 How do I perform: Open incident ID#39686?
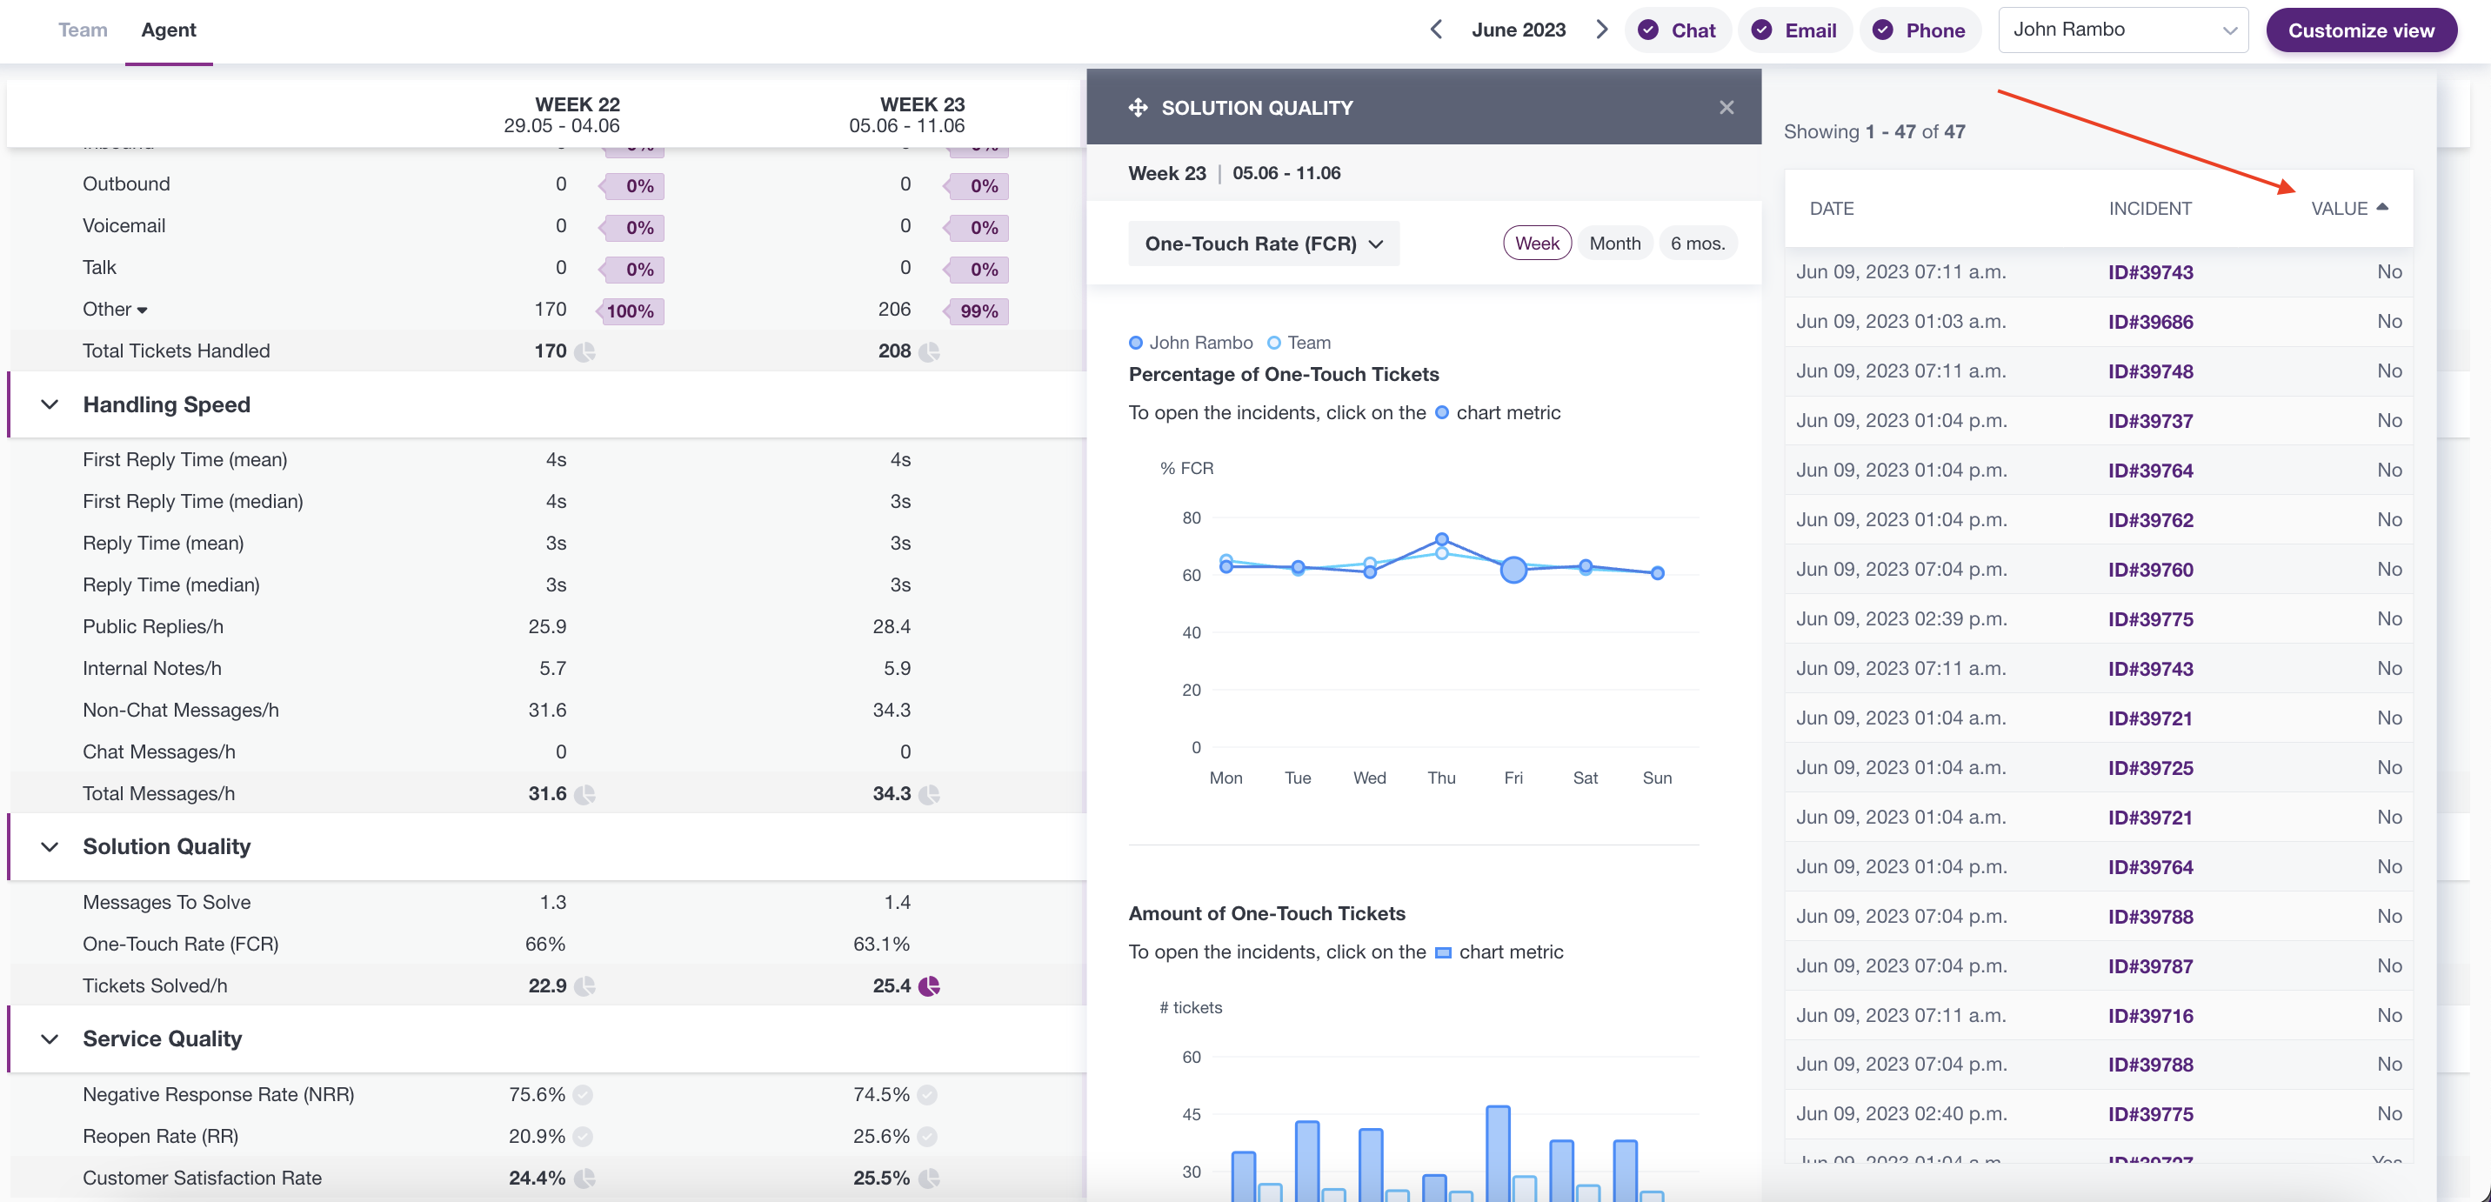(2150, 322)
